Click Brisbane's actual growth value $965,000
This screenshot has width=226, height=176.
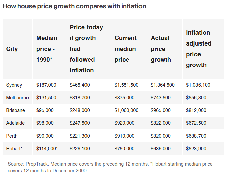click(161, 110)
